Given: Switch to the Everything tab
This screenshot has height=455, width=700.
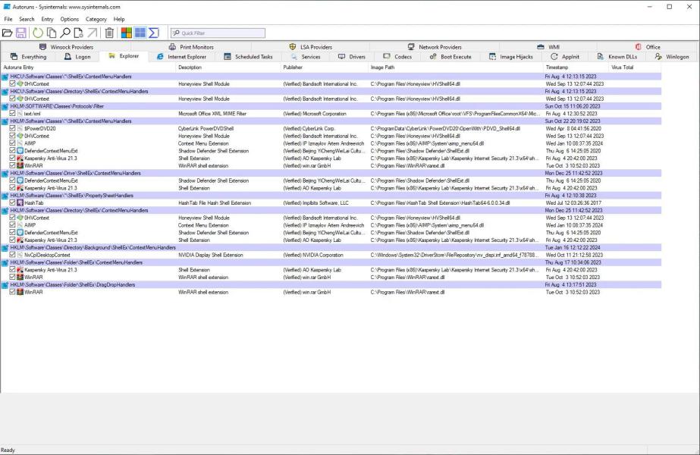Looking at the screenshot, I should click(29, 57).
